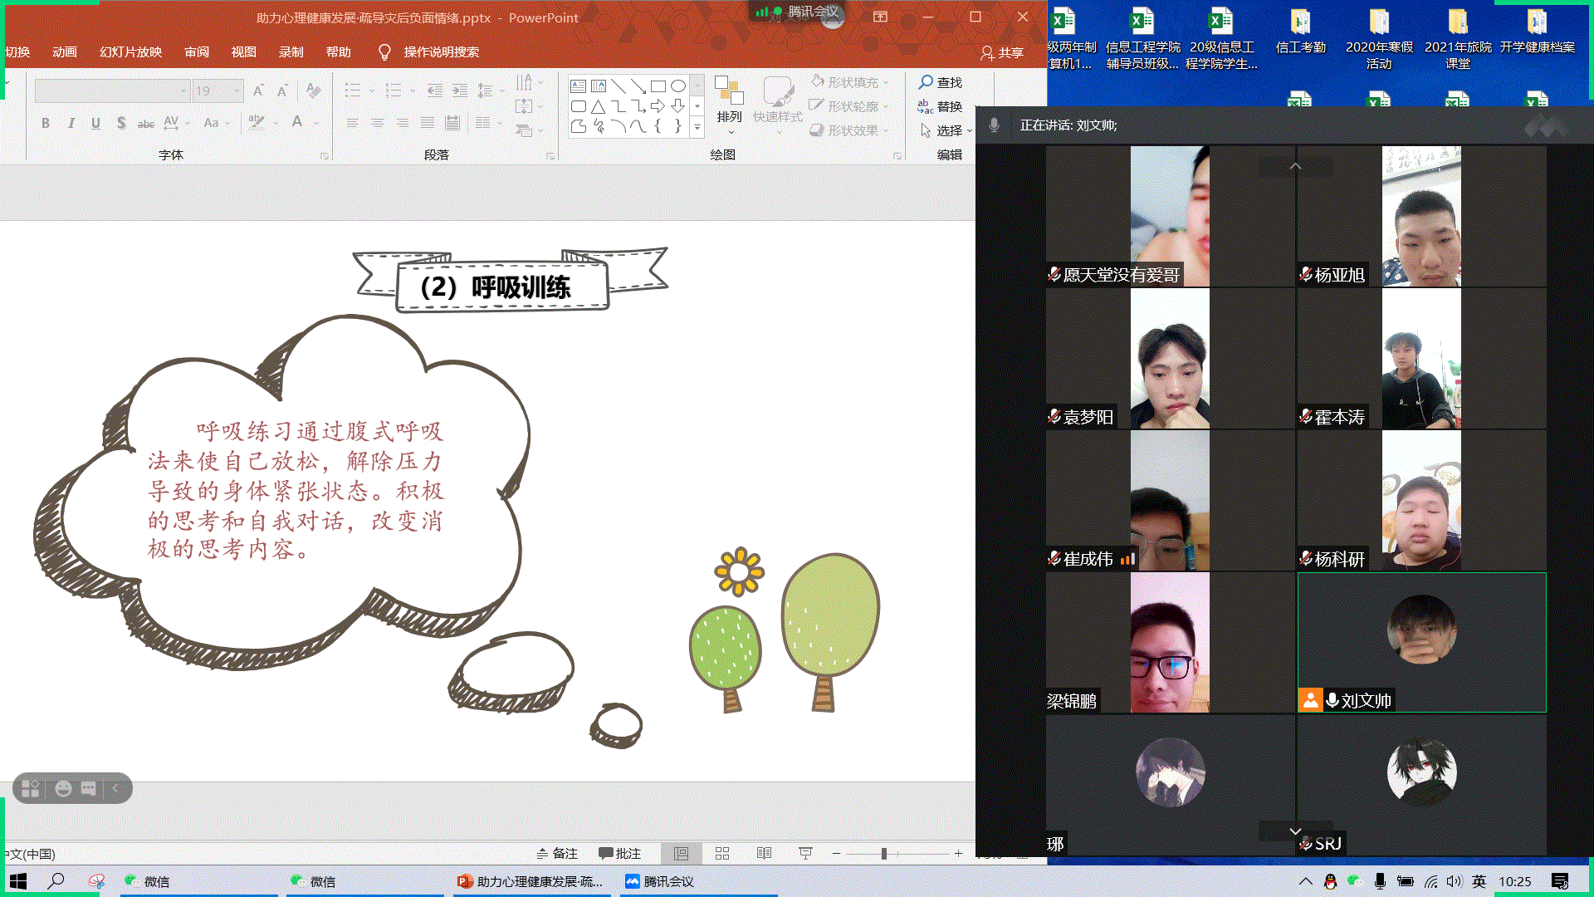Open 腾讯会议 from the Windows taskbar

pos(660,881)
